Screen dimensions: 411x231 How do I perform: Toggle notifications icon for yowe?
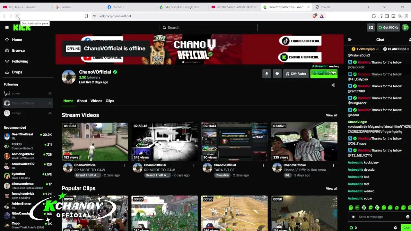50,93
